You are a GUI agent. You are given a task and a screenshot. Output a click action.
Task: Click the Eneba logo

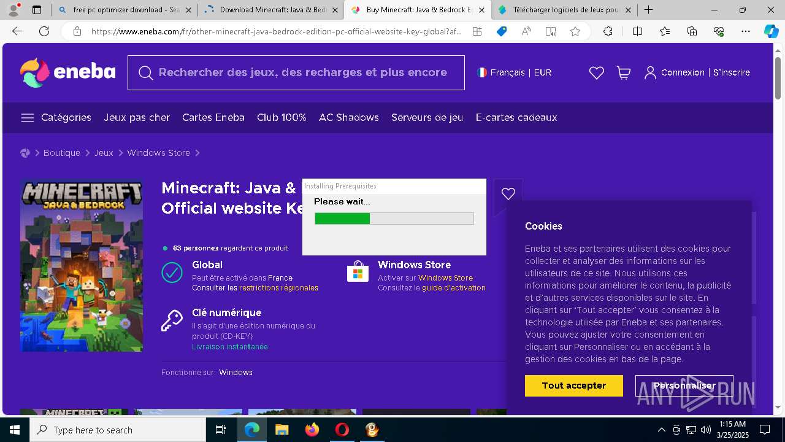point(67,72)
